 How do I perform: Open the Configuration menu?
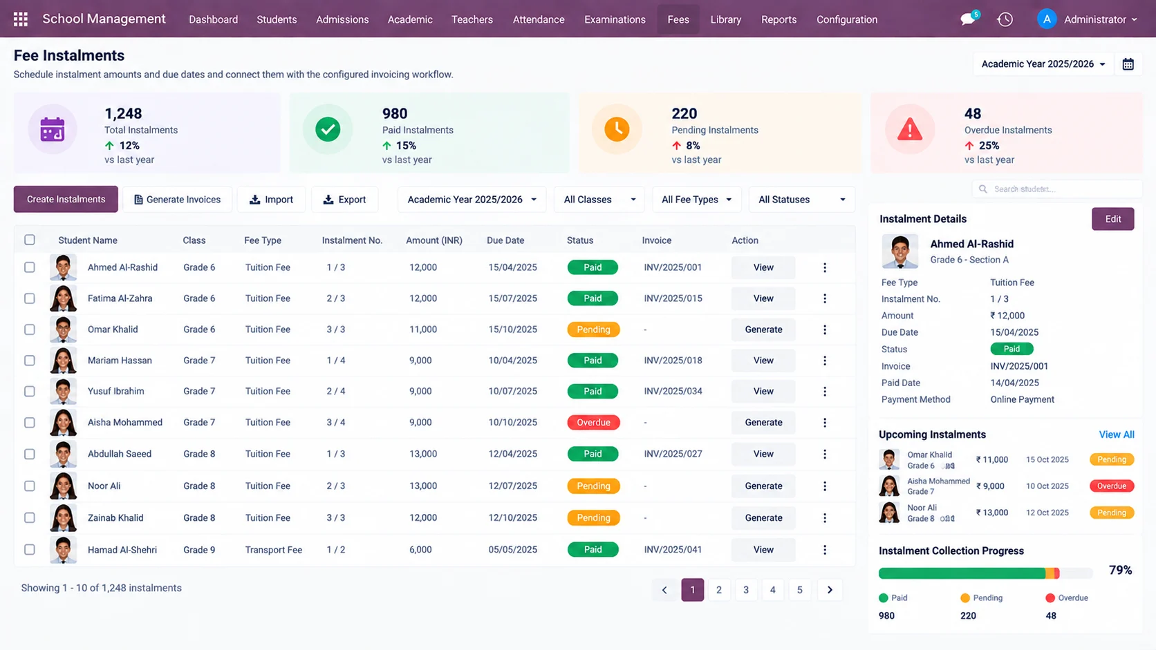point(847,19)
